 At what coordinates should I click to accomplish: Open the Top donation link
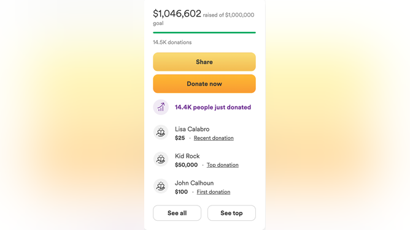point(223,165)
